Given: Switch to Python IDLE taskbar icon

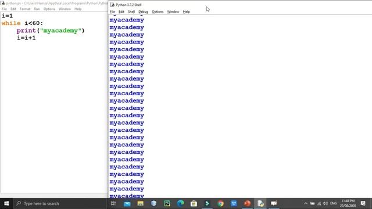Looking at the screenshot, I should [260, 203].
